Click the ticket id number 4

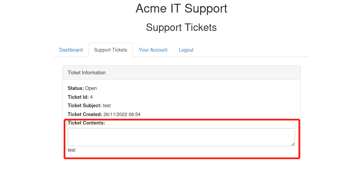91,97
